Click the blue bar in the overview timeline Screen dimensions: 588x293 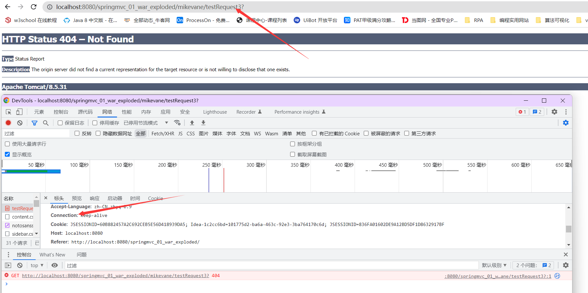pyautogui.click(x=31, y=172)
